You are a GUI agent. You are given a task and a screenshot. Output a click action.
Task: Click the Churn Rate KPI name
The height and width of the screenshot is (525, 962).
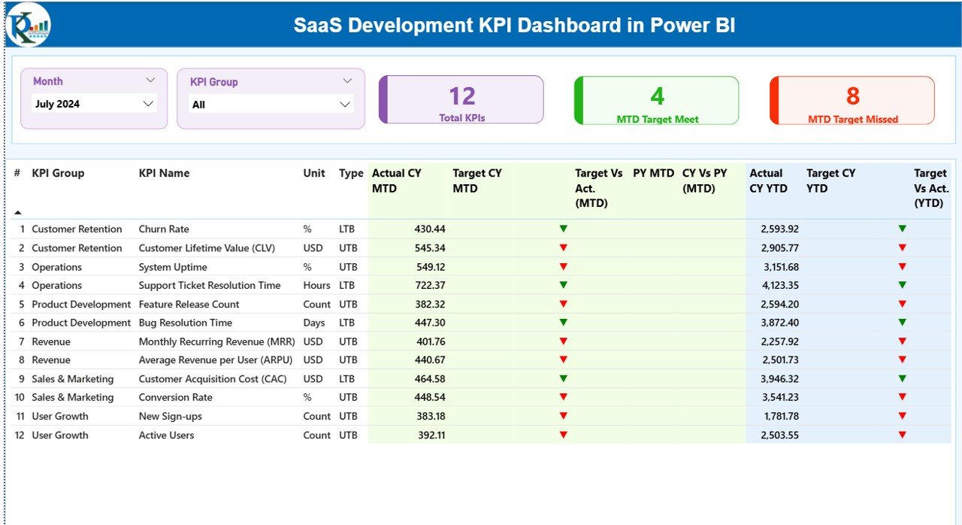coord(164,229)
